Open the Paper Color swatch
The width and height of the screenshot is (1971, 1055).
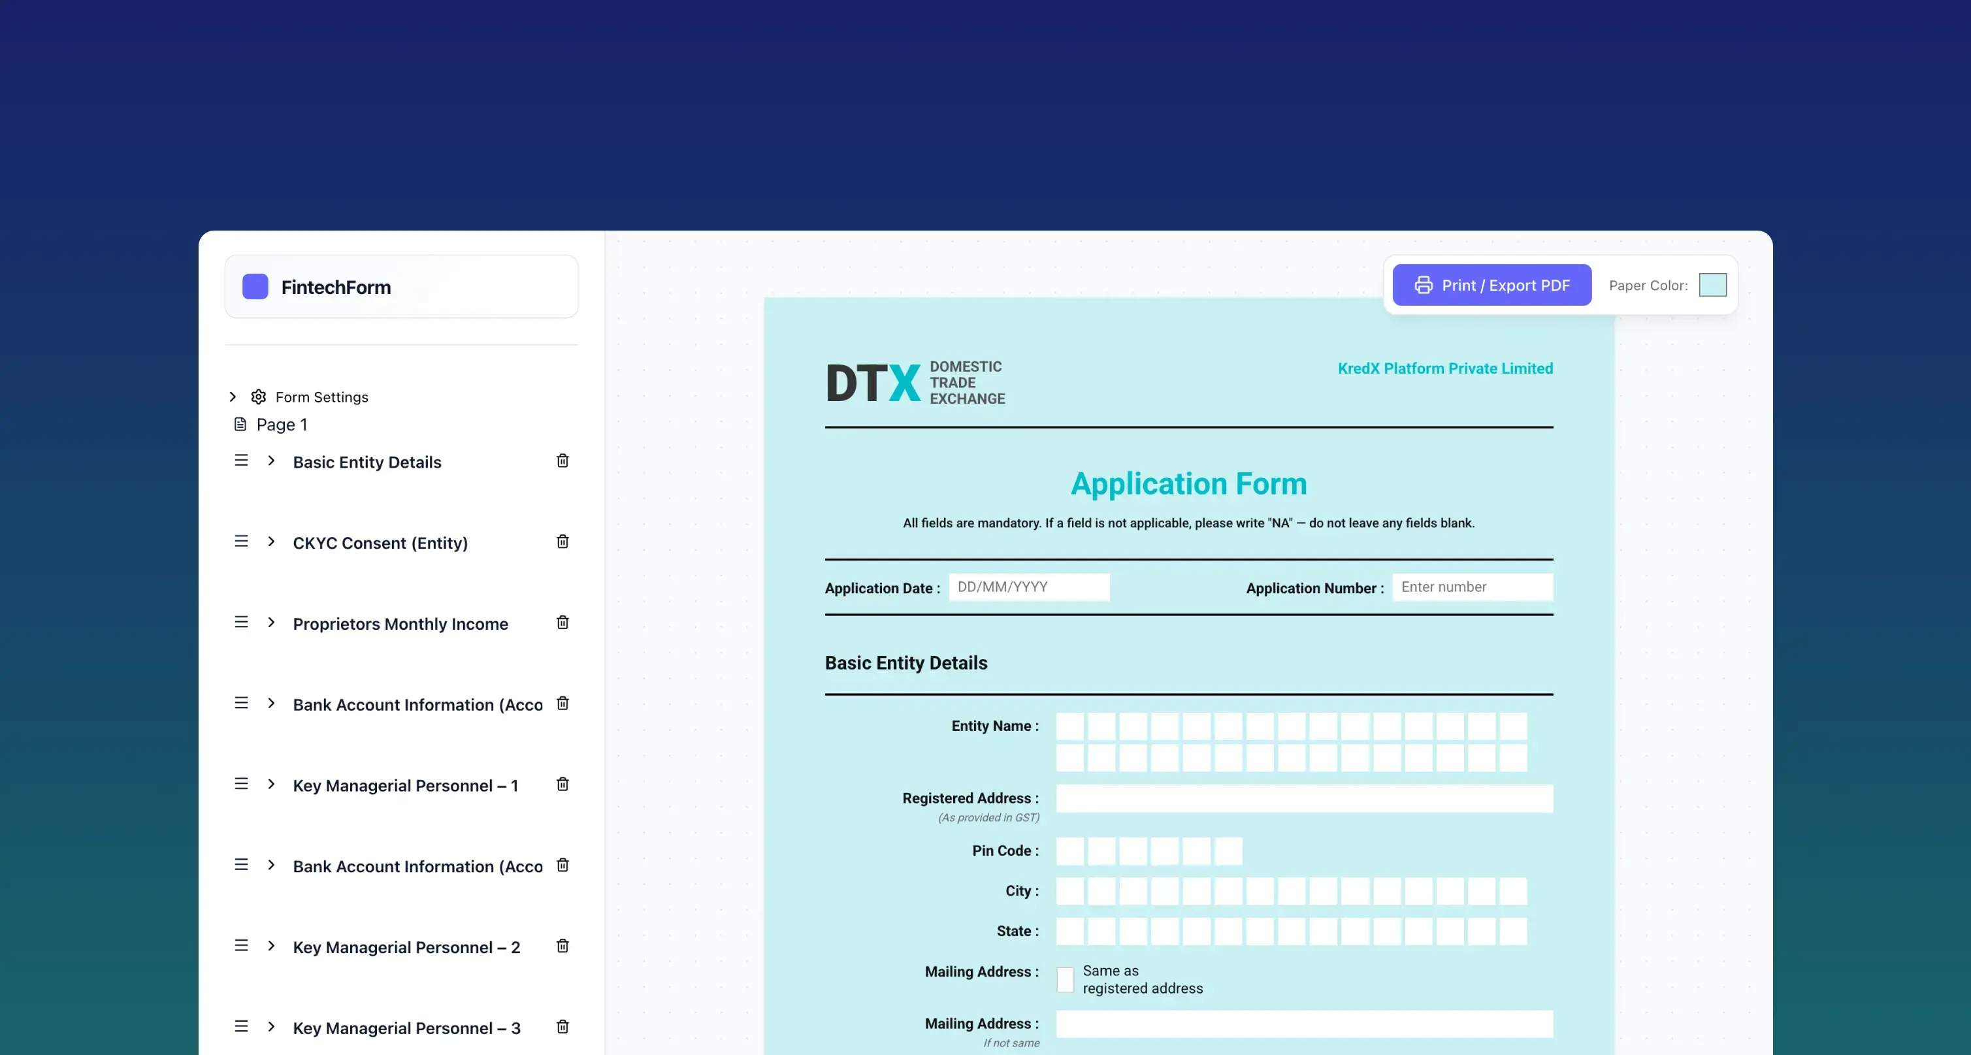point(1713,285)
